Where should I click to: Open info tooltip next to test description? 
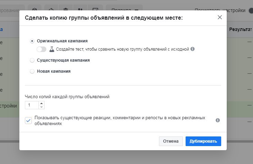pyautogui.click(x=193, y=49)
